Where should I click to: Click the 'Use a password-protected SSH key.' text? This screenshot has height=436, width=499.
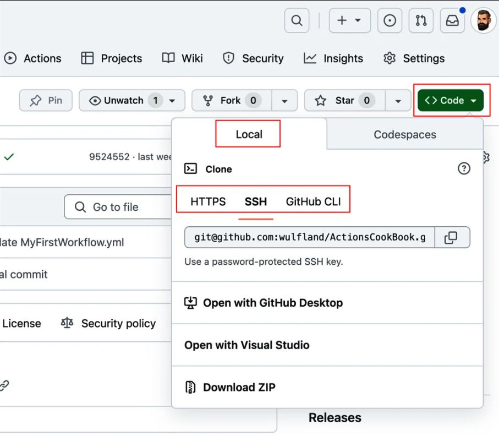coord(264,261)
